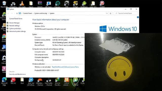Open the ORBuilder shortcut icon
This screenshot has width=162, height=91.
point(40,82)
